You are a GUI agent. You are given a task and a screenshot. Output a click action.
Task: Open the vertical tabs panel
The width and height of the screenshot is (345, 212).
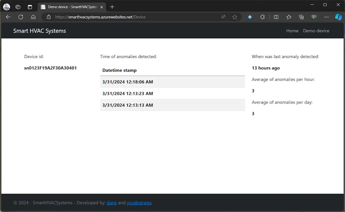[x=30, y=7]
